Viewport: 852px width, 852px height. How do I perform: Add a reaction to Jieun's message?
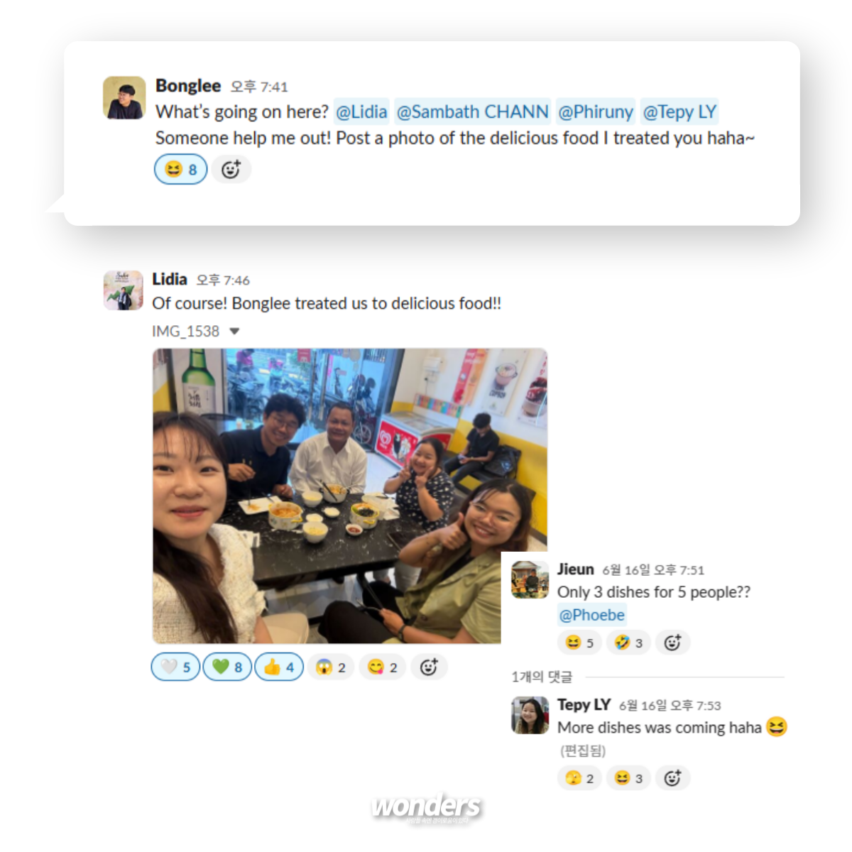pos(672,643)
